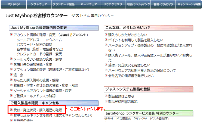Click arrow icon beside 受付/発送状況を確認したい
This screenshot has height=122, width=203.
106,65
